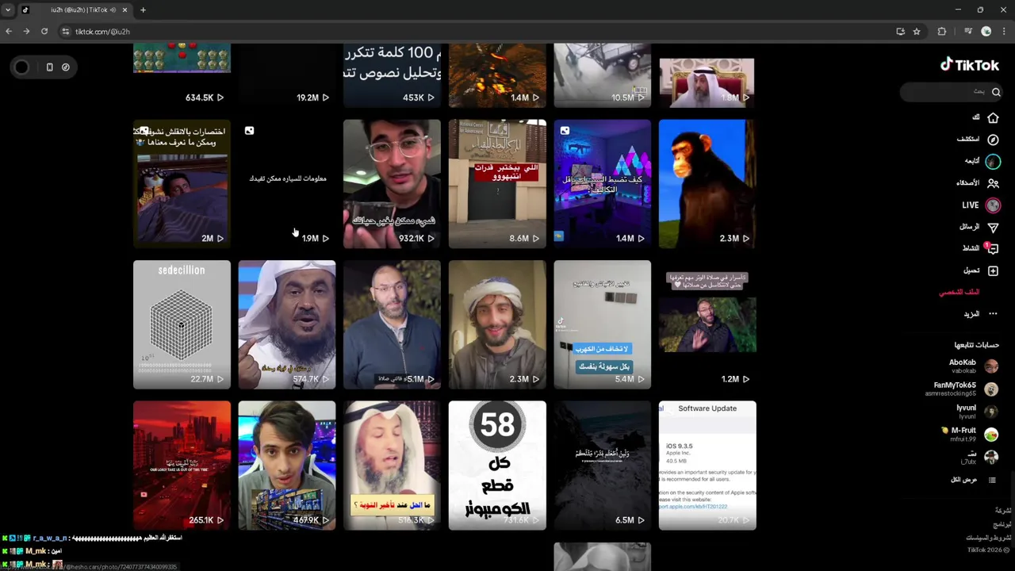Click the browser back arrow
Screen dimensions: 1015x571
point(9,32)
